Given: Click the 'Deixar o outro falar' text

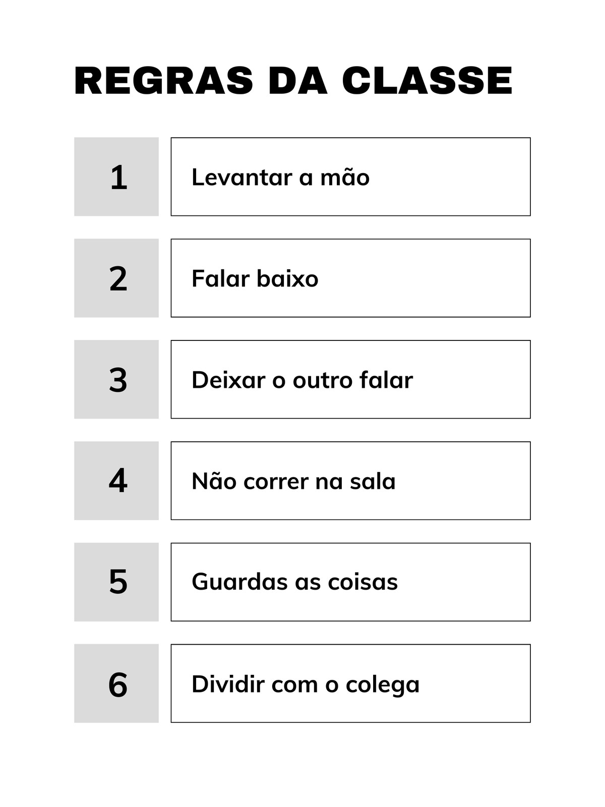Looking at the screenshot, I should click(x=302, y=380).
